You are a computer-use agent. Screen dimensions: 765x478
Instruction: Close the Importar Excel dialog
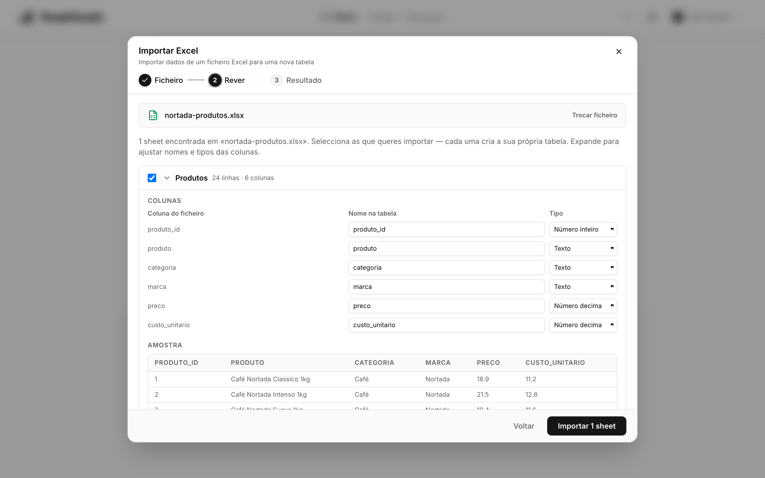[619, 52]
